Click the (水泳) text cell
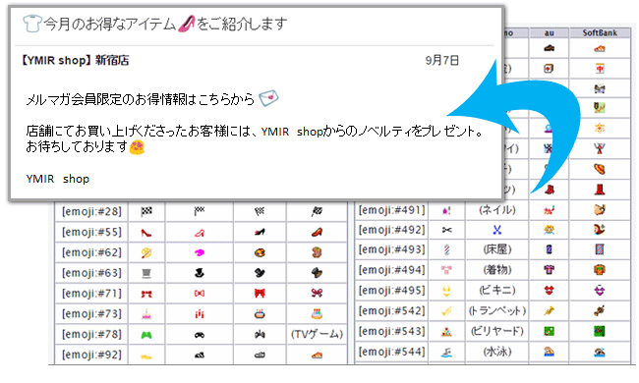Screen dimensions: 639x383 click(497, 352)
